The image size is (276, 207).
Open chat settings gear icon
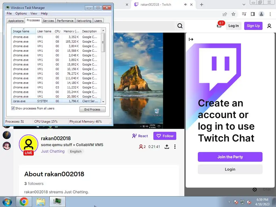pyautogui.click(x=254, y=189)
